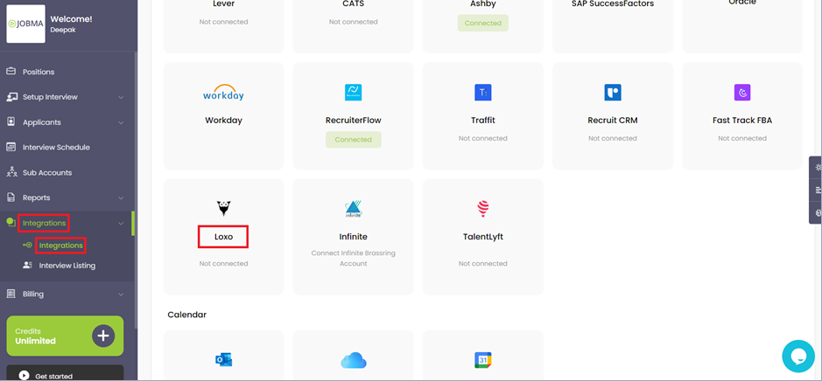The image size is (822, 381).
Task: Click the Outlook calendar icon
Action: 224,359
